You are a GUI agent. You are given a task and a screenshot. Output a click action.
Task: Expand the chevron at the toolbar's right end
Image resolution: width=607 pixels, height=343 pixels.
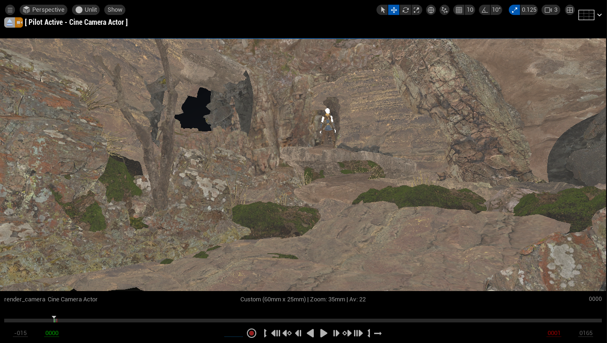(600, 15)
